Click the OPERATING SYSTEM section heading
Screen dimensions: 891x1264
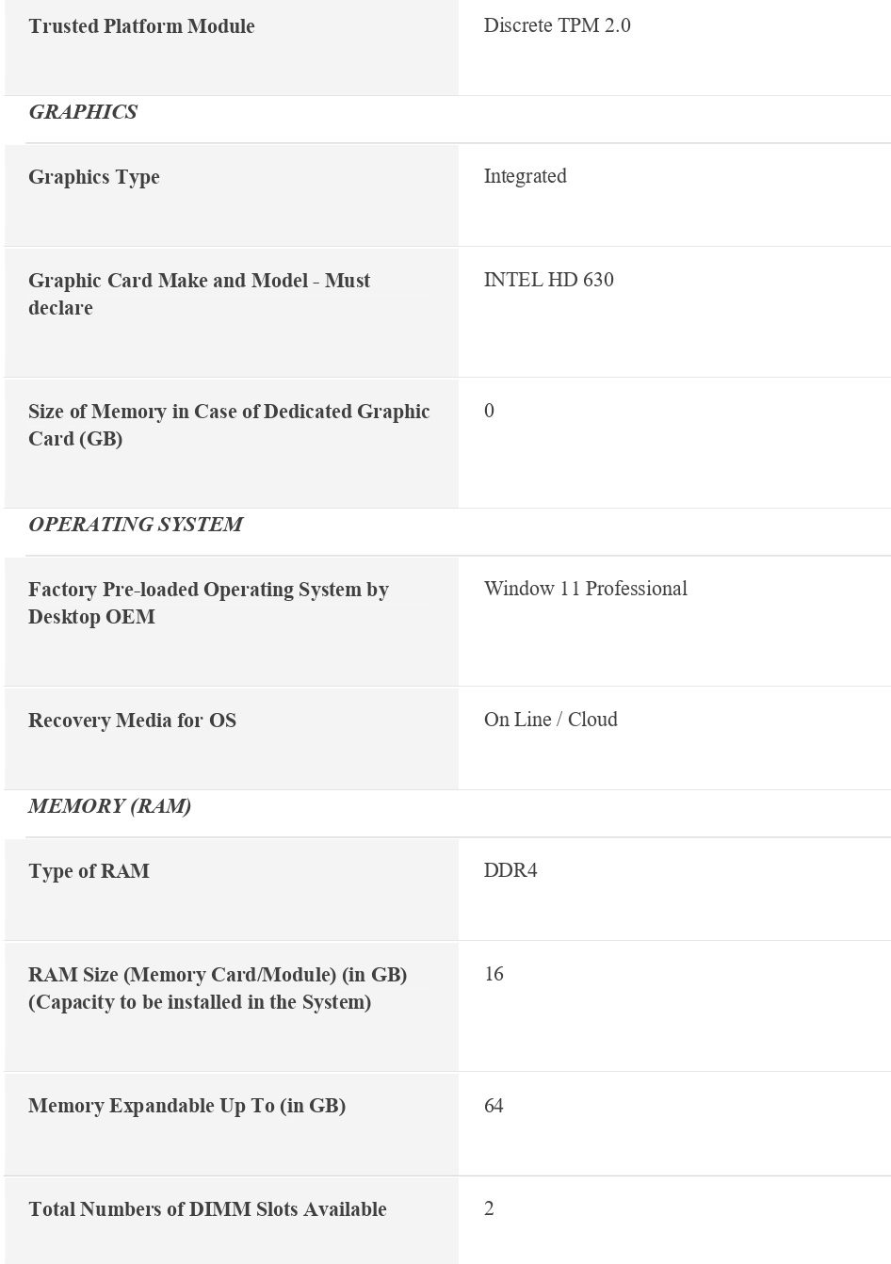pos(136,525)
